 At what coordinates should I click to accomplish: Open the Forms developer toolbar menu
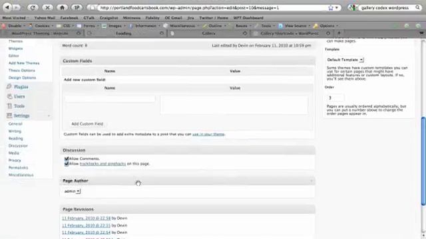coord(89,26)
